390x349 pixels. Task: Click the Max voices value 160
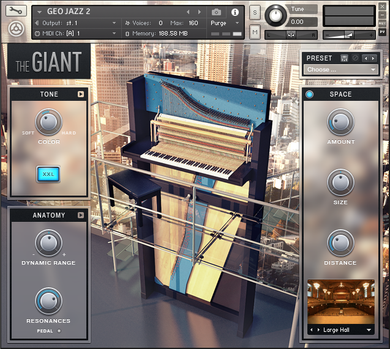coord(193,23)
